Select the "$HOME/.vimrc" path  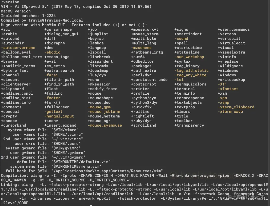67,134
